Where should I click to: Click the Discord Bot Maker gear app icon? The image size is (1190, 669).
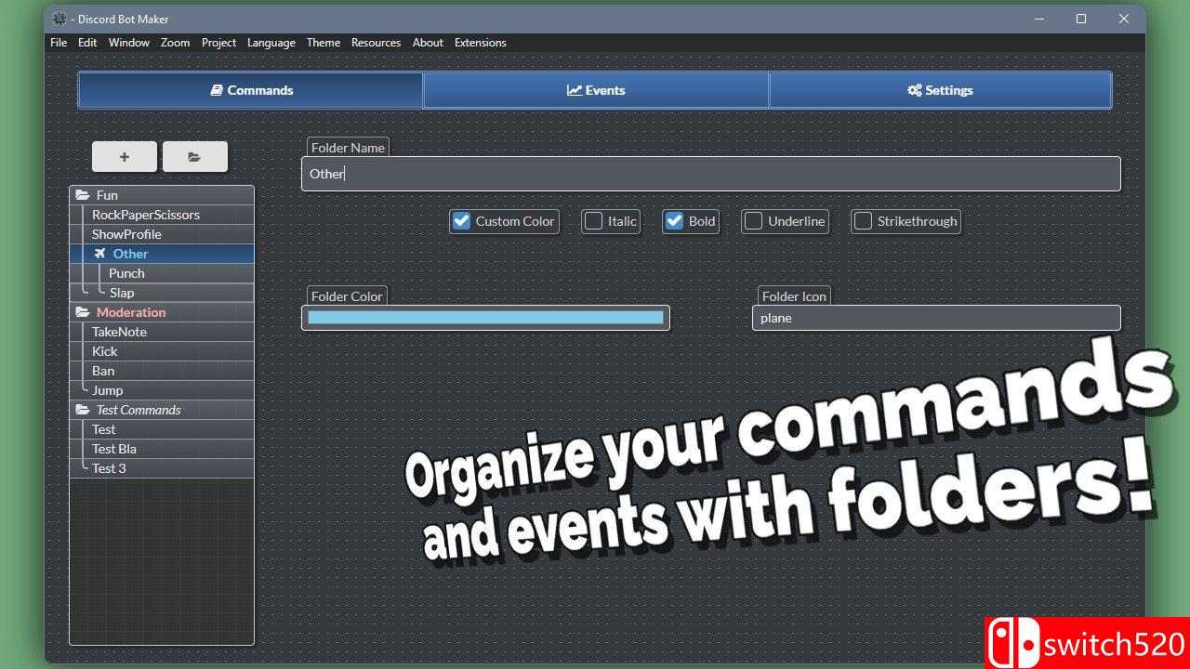coord(60,19)
